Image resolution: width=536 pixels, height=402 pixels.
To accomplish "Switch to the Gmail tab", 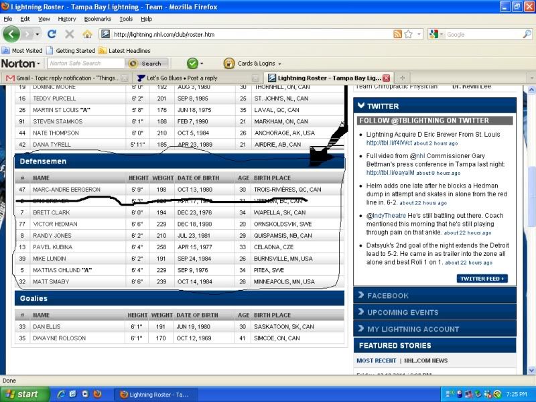I will point(66,78).
